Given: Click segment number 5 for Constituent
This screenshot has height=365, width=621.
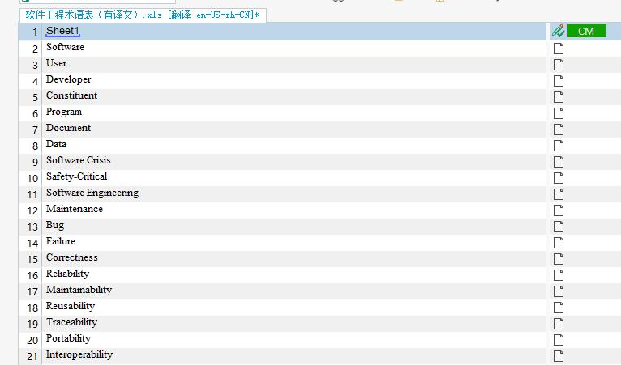Looking at the screenshot, I should tap(35, 97).
